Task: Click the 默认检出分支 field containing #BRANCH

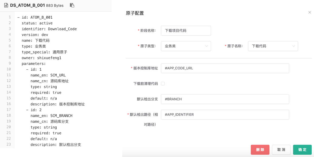Action: pyautogui.click(x=225, y=99)
